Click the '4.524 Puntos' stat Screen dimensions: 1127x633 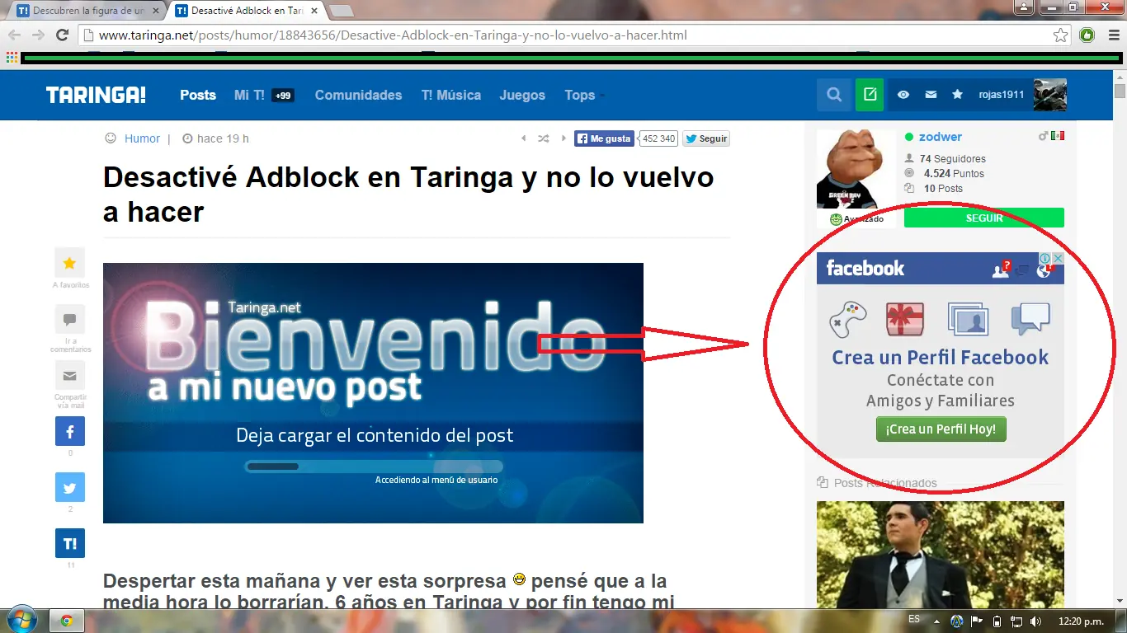click(x=954, y=173)
